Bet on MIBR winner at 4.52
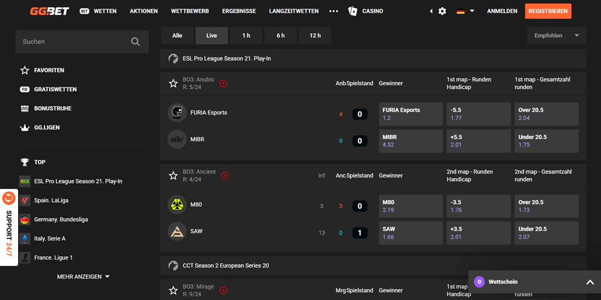Viewport: 601px width, 300px height. [411, 141]
